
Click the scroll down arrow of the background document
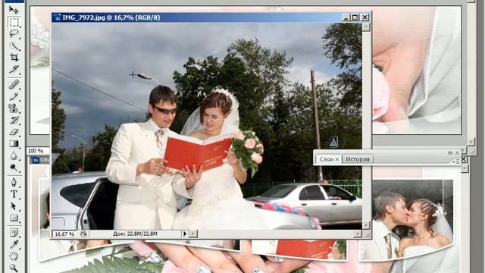tap(471, 142)
